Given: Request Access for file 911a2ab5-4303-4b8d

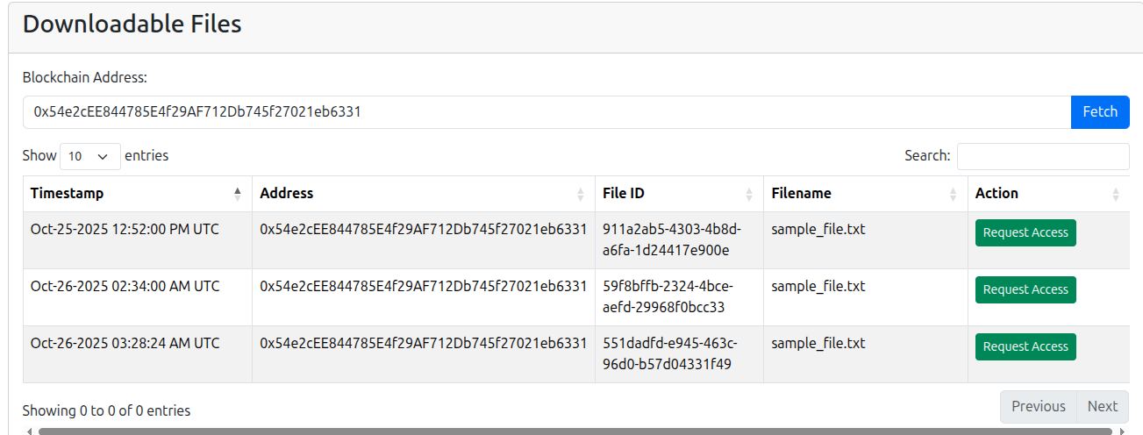Looking at the screenshot, I should pyautogui.click(x=1025, y=233).
